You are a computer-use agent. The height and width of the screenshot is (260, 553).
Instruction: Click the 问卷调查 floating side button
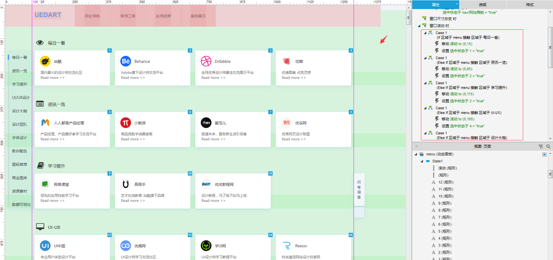pos(359,189)
